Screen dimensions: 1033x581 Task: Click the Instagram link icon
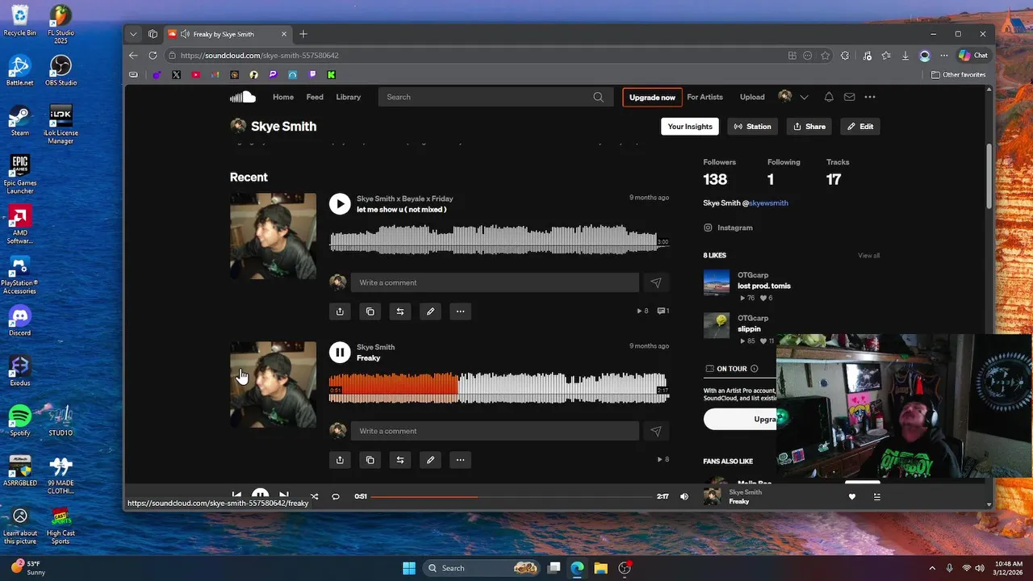point(708,228)
